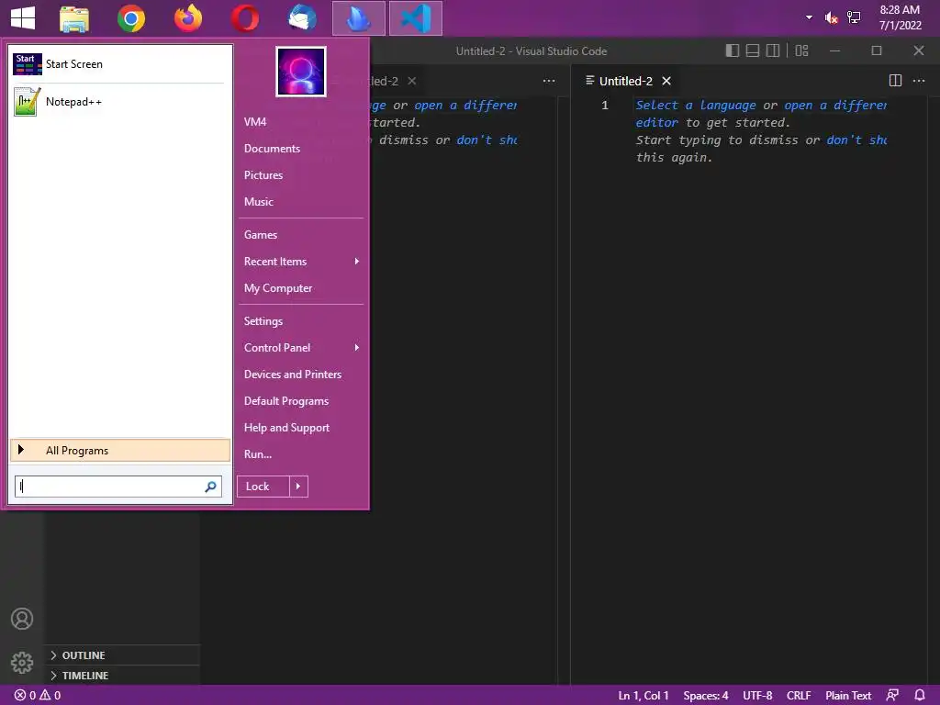Open Default Programs
This screenshot has width=940, height=705.
286,401
